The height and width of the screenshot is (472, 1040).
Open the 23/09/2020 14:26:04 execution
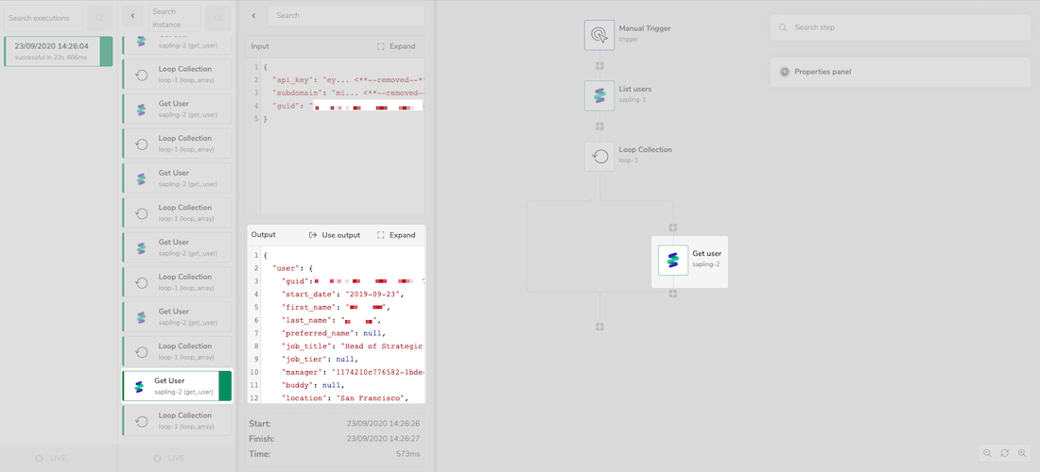pos(57,51)
